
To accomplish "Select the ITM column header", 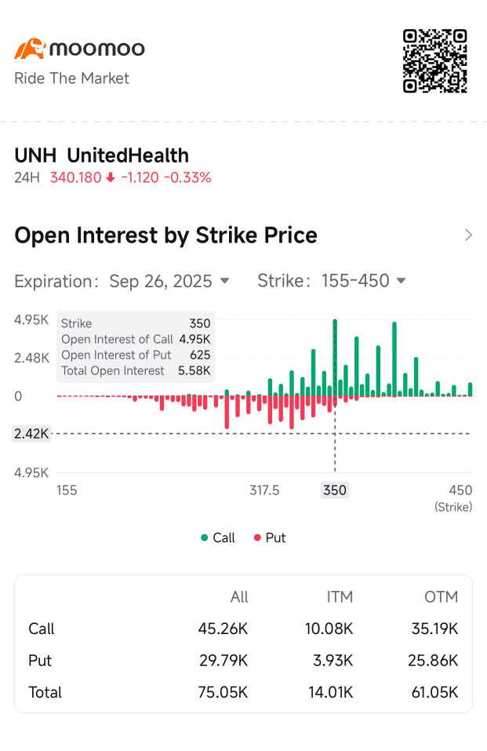I will (x=340, y=597).
